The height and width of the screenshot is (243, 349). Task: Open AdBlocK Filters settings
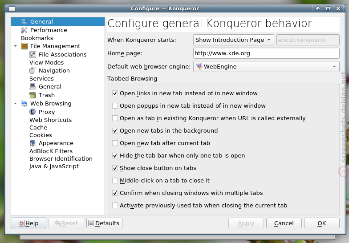click(51, 151)
